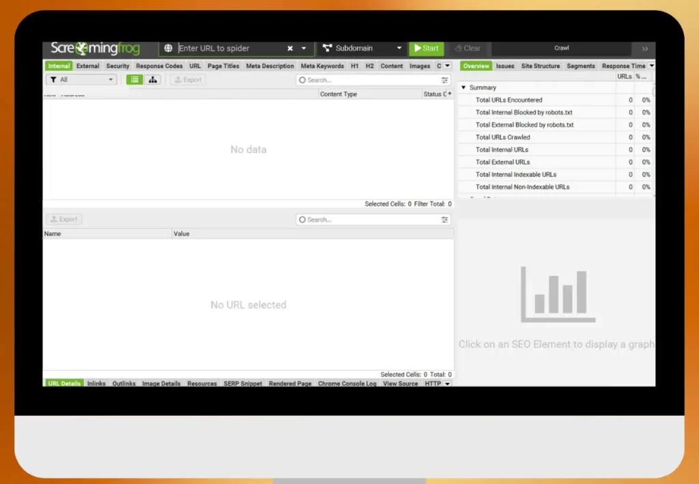699x484 pixels.
Task: Collapse the Summary section
Action: click(x=463, y=87)
